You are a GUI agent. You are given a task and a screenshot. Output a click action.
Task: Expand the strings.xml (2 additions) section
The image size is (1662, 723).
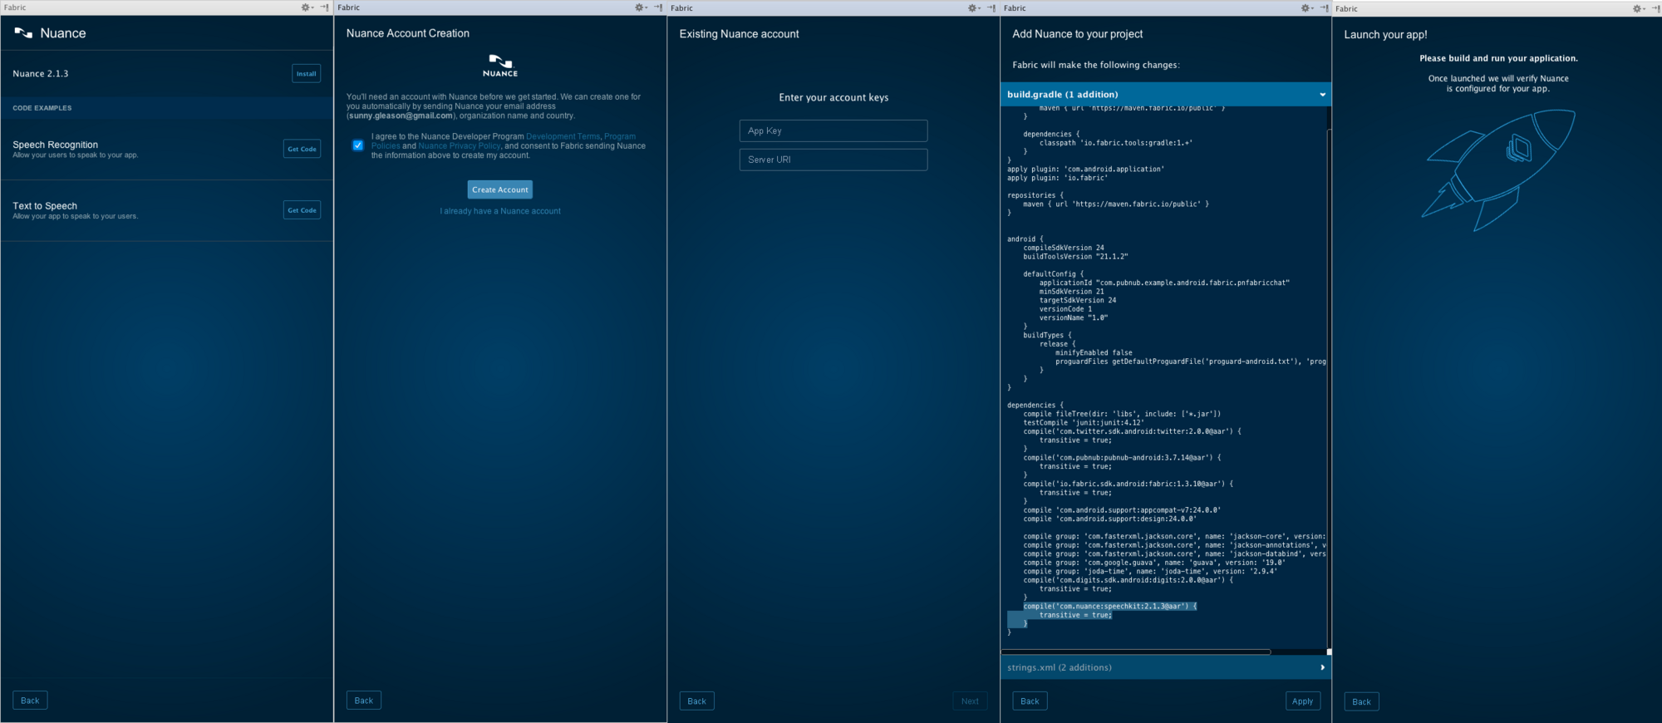point(1165,667)
